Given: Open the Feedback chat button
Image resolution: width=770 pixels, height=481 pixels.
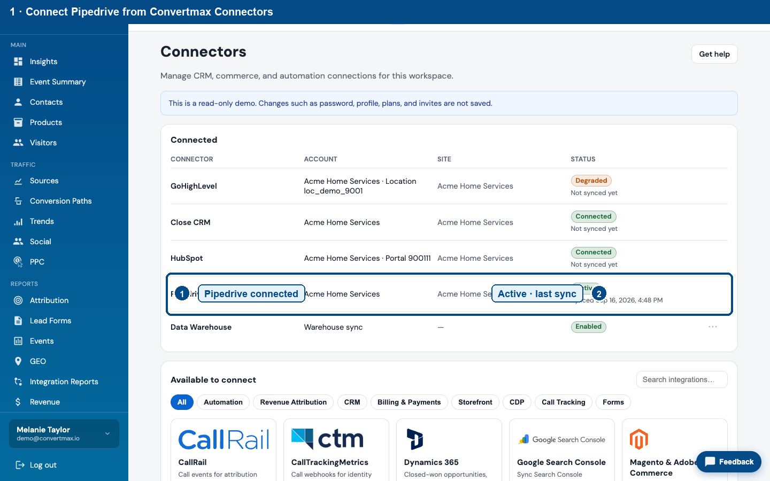Looking at the screenshot, I should click(x=729, y=462).
